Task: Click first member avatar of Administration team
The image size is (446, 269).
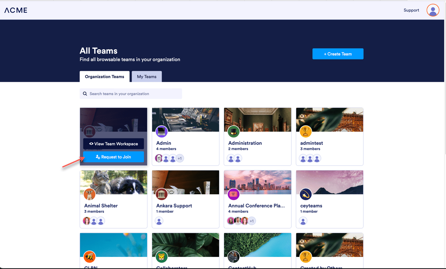Action: pos(231,158)
